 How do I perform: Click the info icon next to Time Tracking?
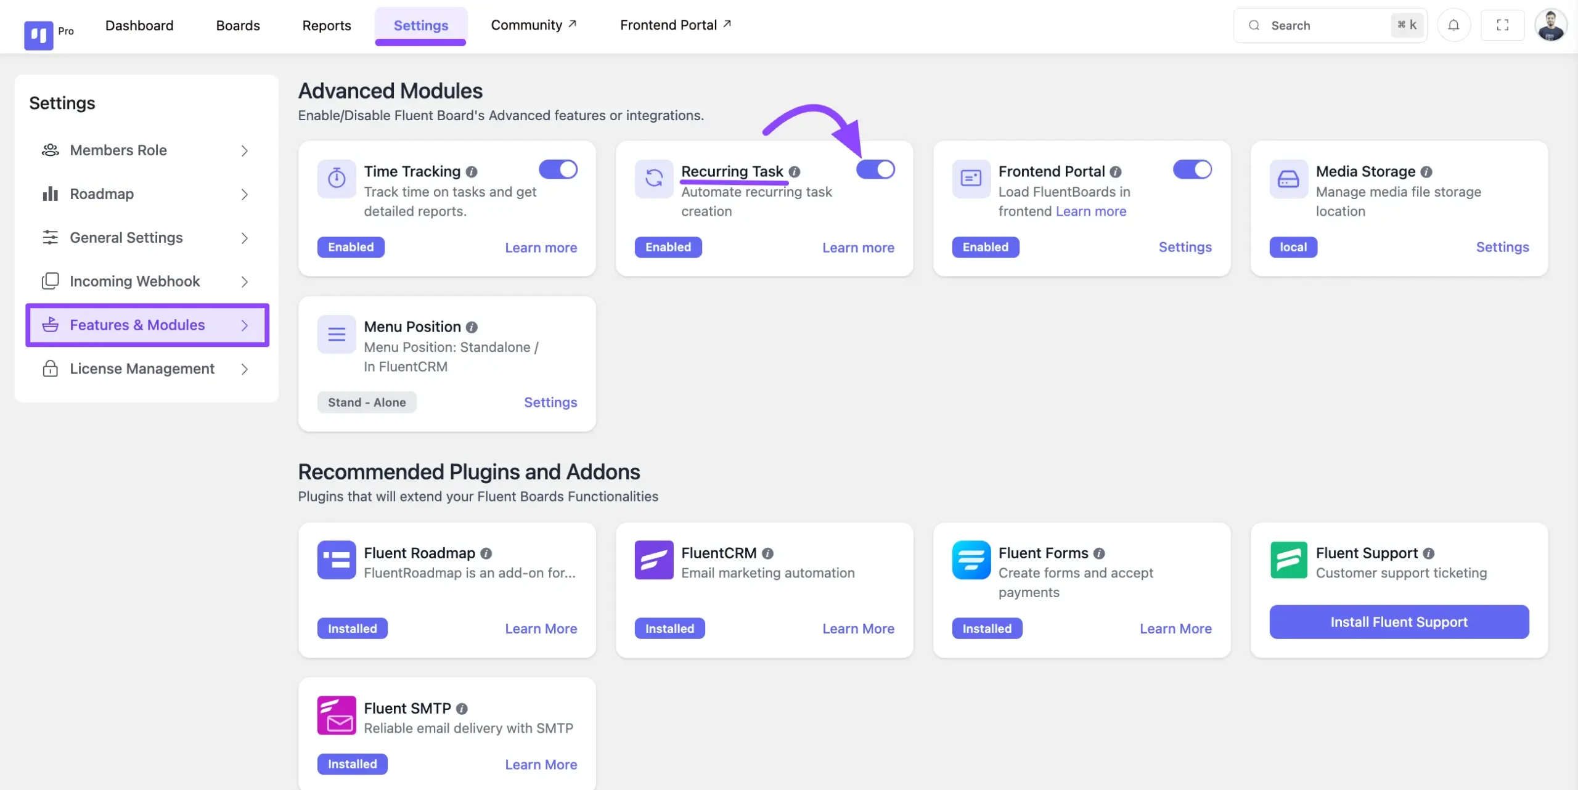coord(472,172)
